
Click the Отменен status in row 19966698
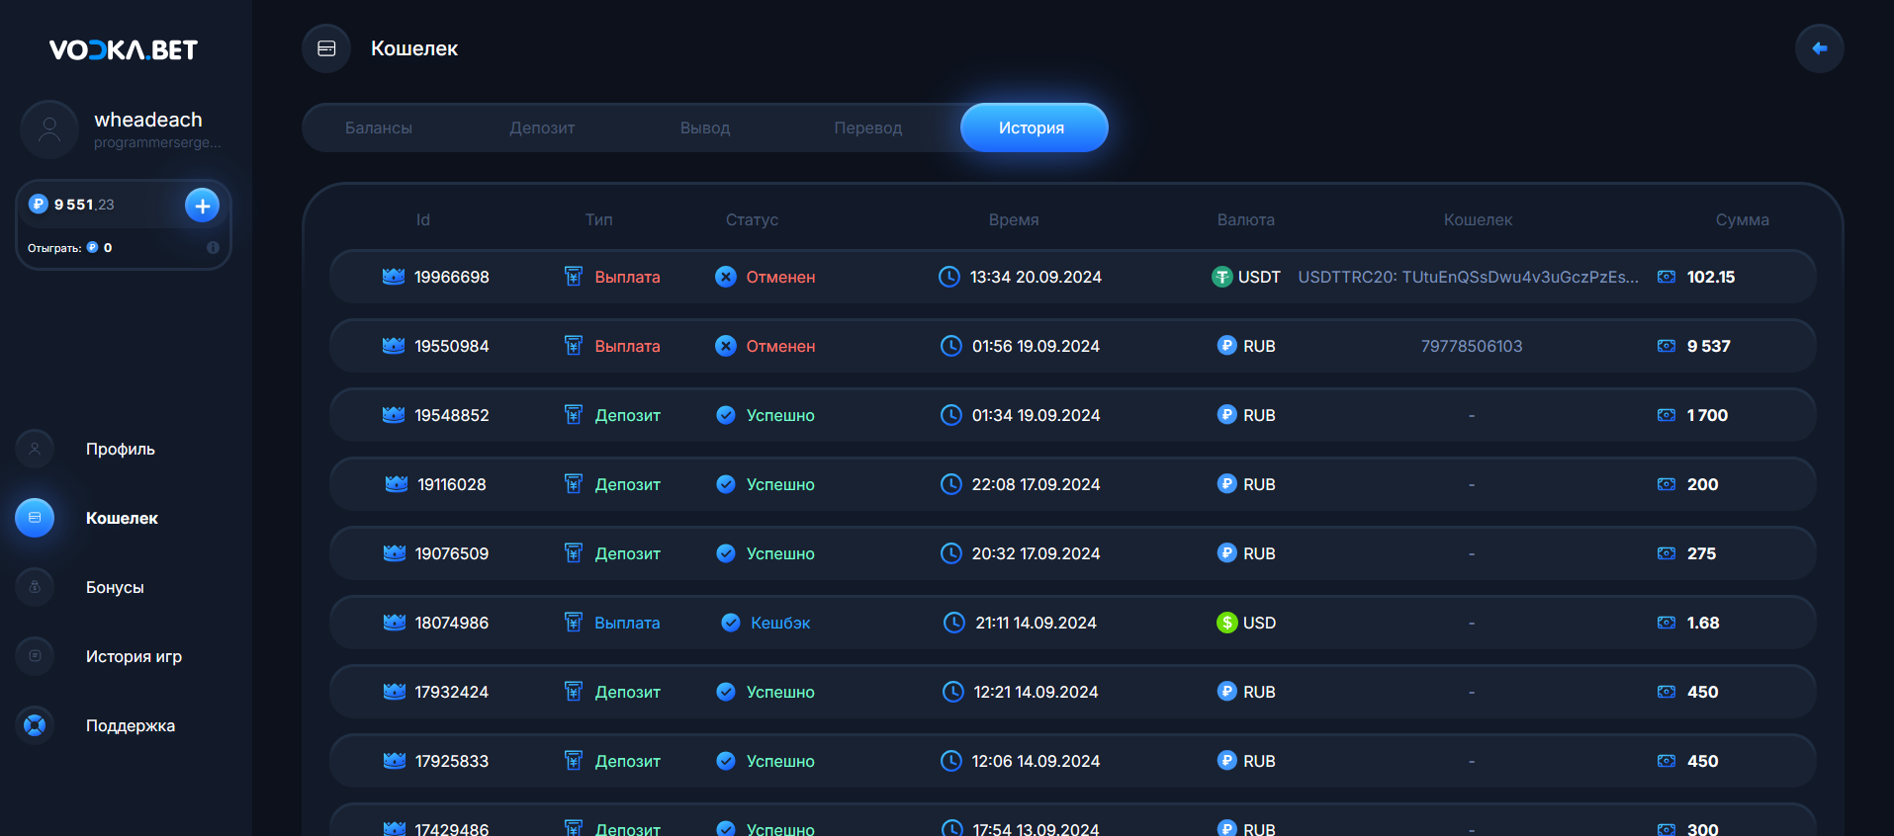pyautogui.click(x=780, y=277)
